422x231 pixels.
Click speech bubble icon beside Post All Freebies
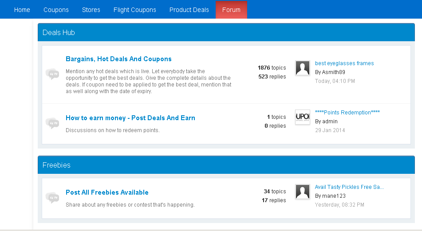click(52, 197)
